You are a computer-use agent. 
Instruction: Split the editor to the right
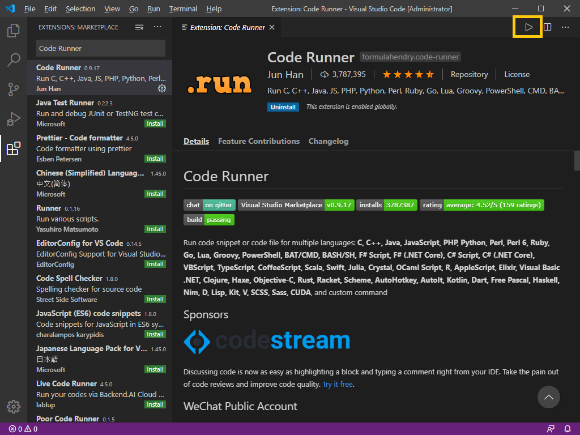548,27
